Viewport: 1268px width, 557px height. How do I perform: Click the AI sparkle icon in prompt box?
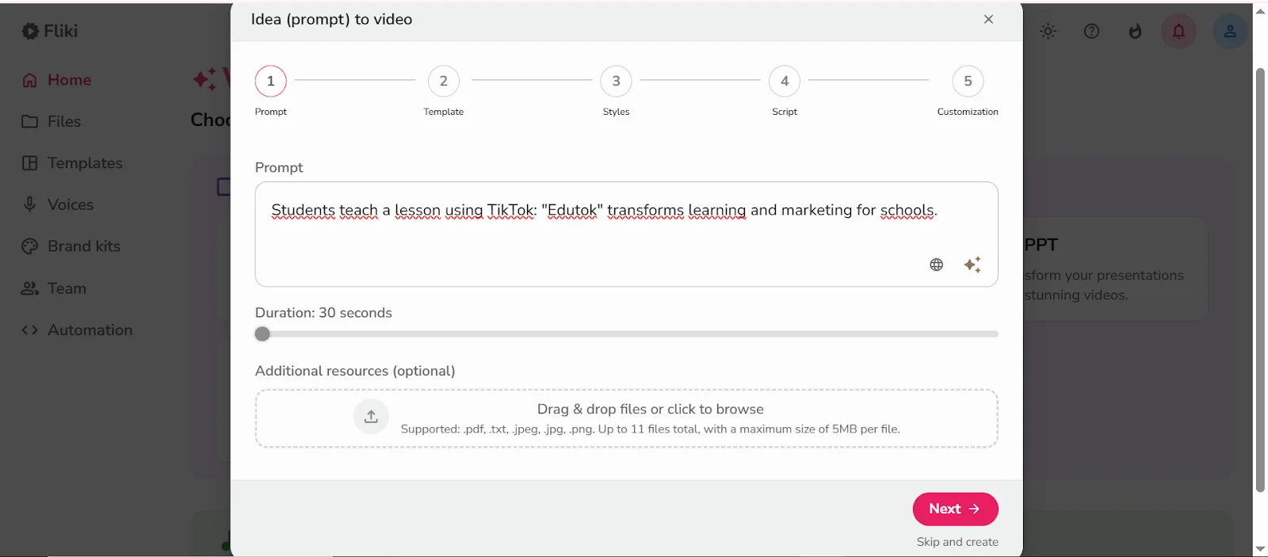point(972,265)
